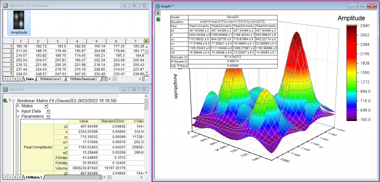
Task: Move down on the MBook2A vertical scrollbar
Action: click(147, 73)
